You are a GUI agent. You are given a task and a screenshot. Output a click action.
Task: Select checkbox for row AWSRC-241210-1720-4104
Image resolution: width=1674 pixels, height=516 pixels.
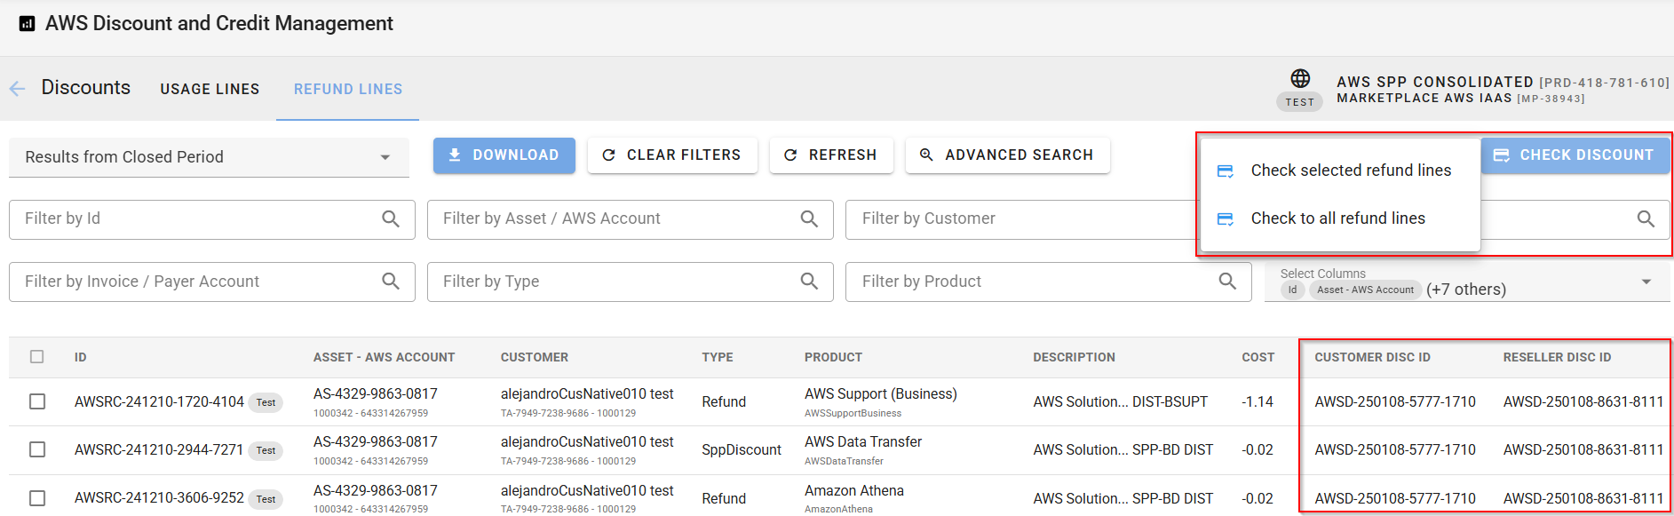(37, 401)
